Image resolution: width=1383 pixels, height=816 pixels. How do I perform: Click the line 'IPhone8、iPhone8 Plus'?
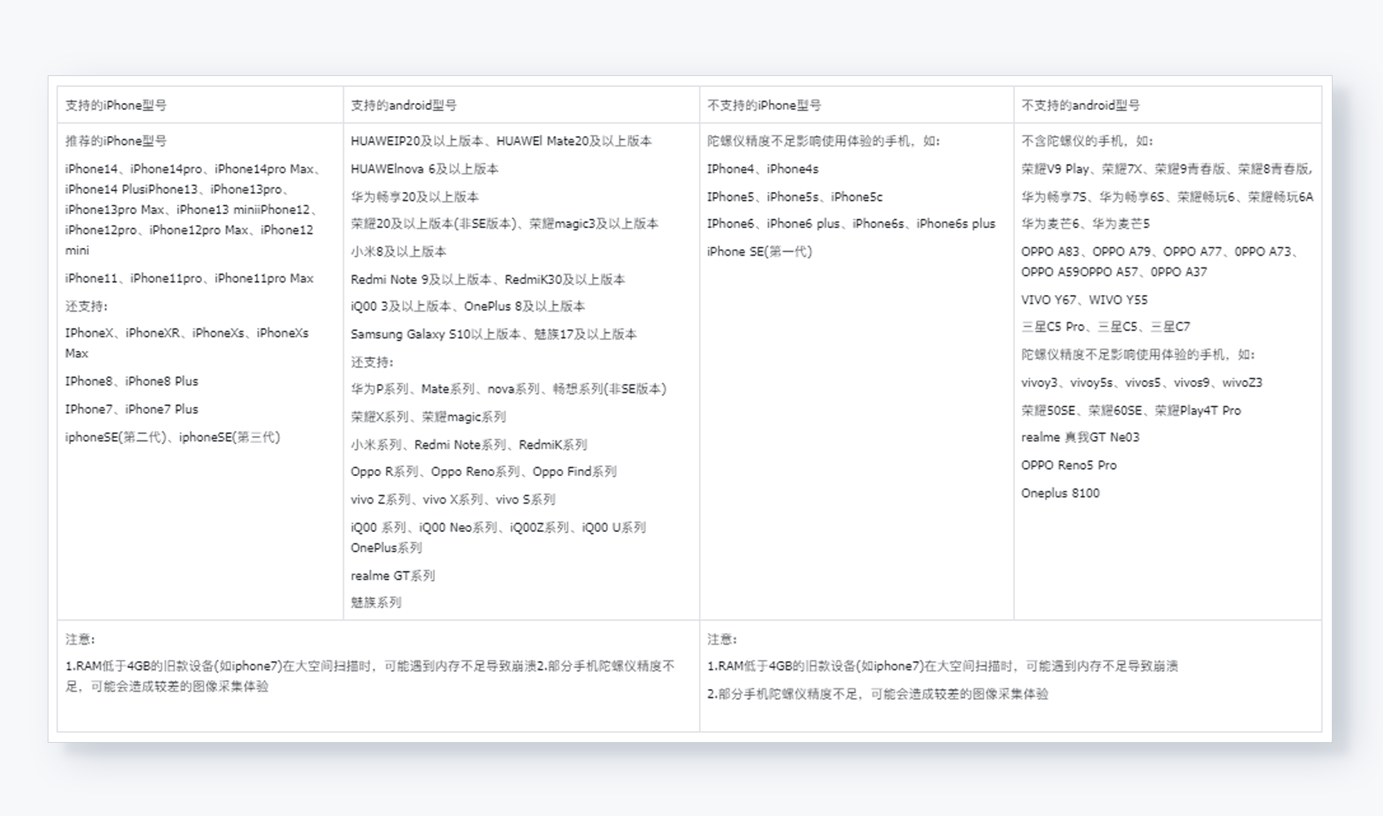(x=131, y=381)
